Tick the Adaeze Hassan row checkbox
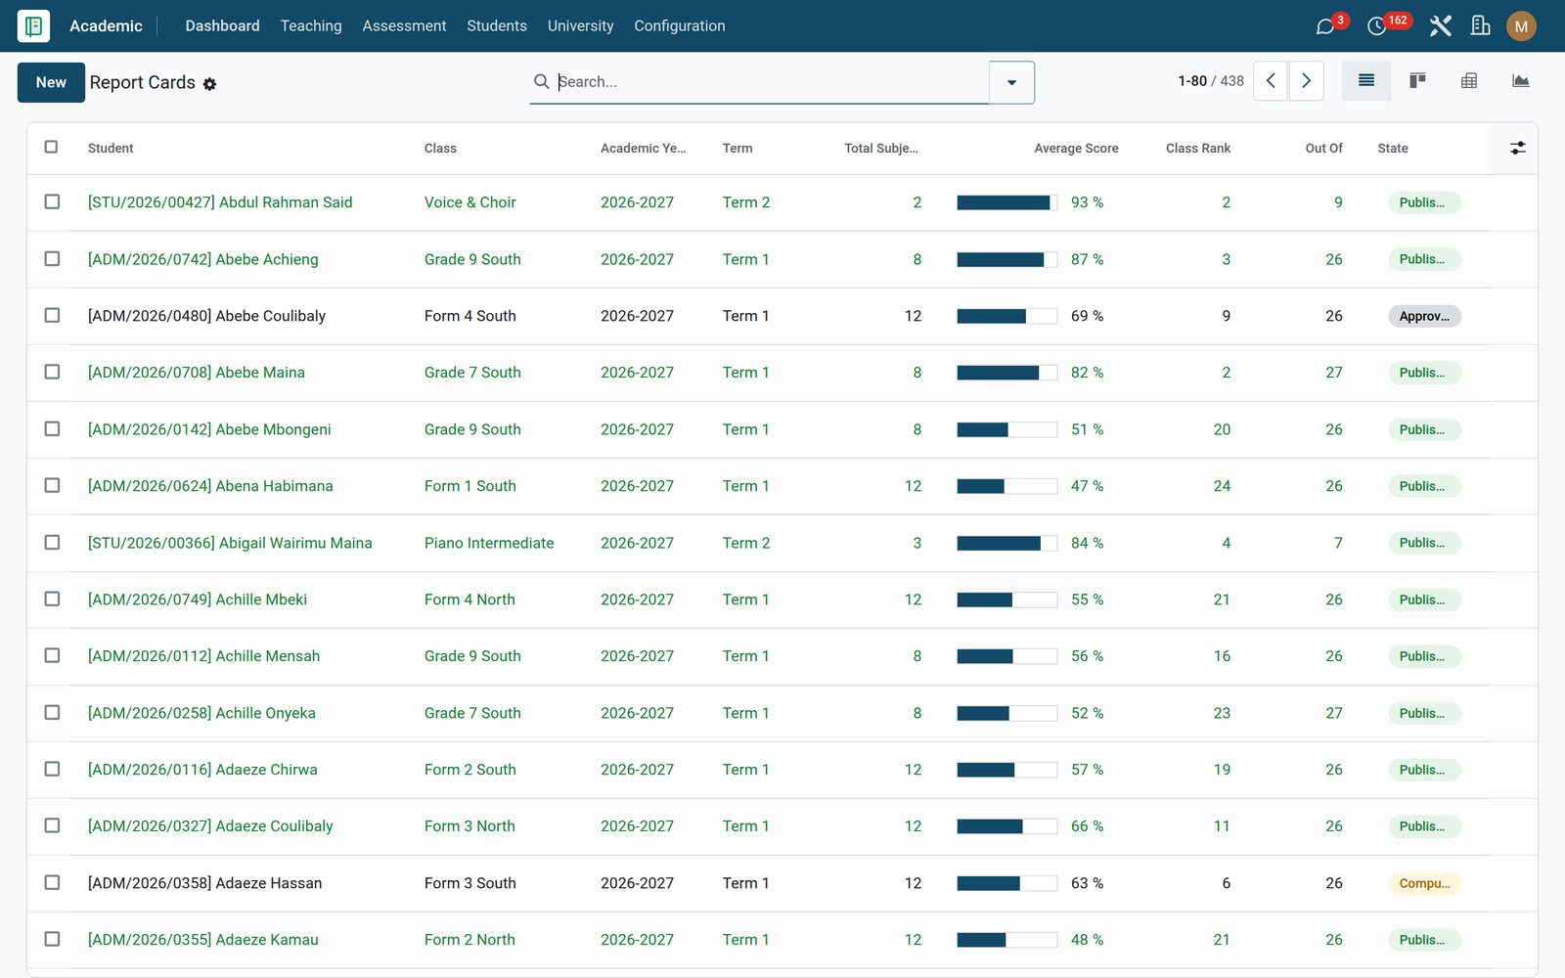This screenshot has height=978, width=1565. click(x=52, y=882)
